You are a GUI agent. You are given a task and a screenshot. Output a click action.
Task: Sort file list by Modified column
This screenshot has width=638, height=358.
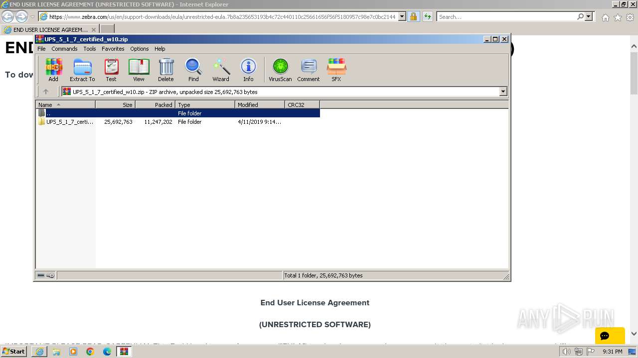[x=260, y=104]
